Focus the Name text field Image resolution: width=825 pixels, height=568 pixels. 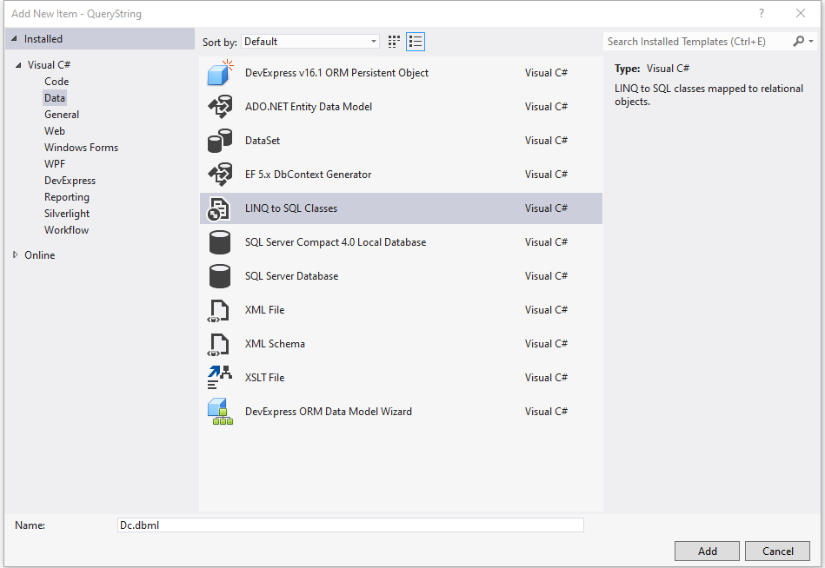click(350, 525)
